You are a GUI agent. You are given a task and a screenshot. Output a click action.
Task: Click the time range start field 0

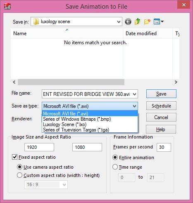tap(126, 177)
